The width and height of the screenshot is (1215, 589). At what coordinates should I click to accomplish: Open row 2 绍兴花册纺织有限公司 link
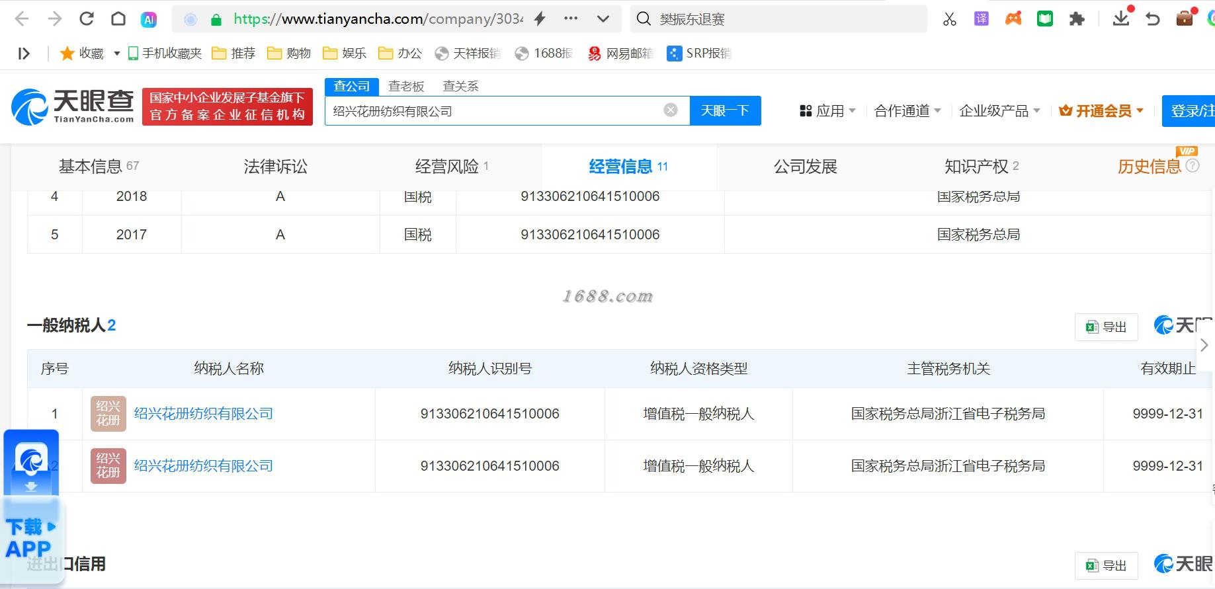click(x=204, y=466)
